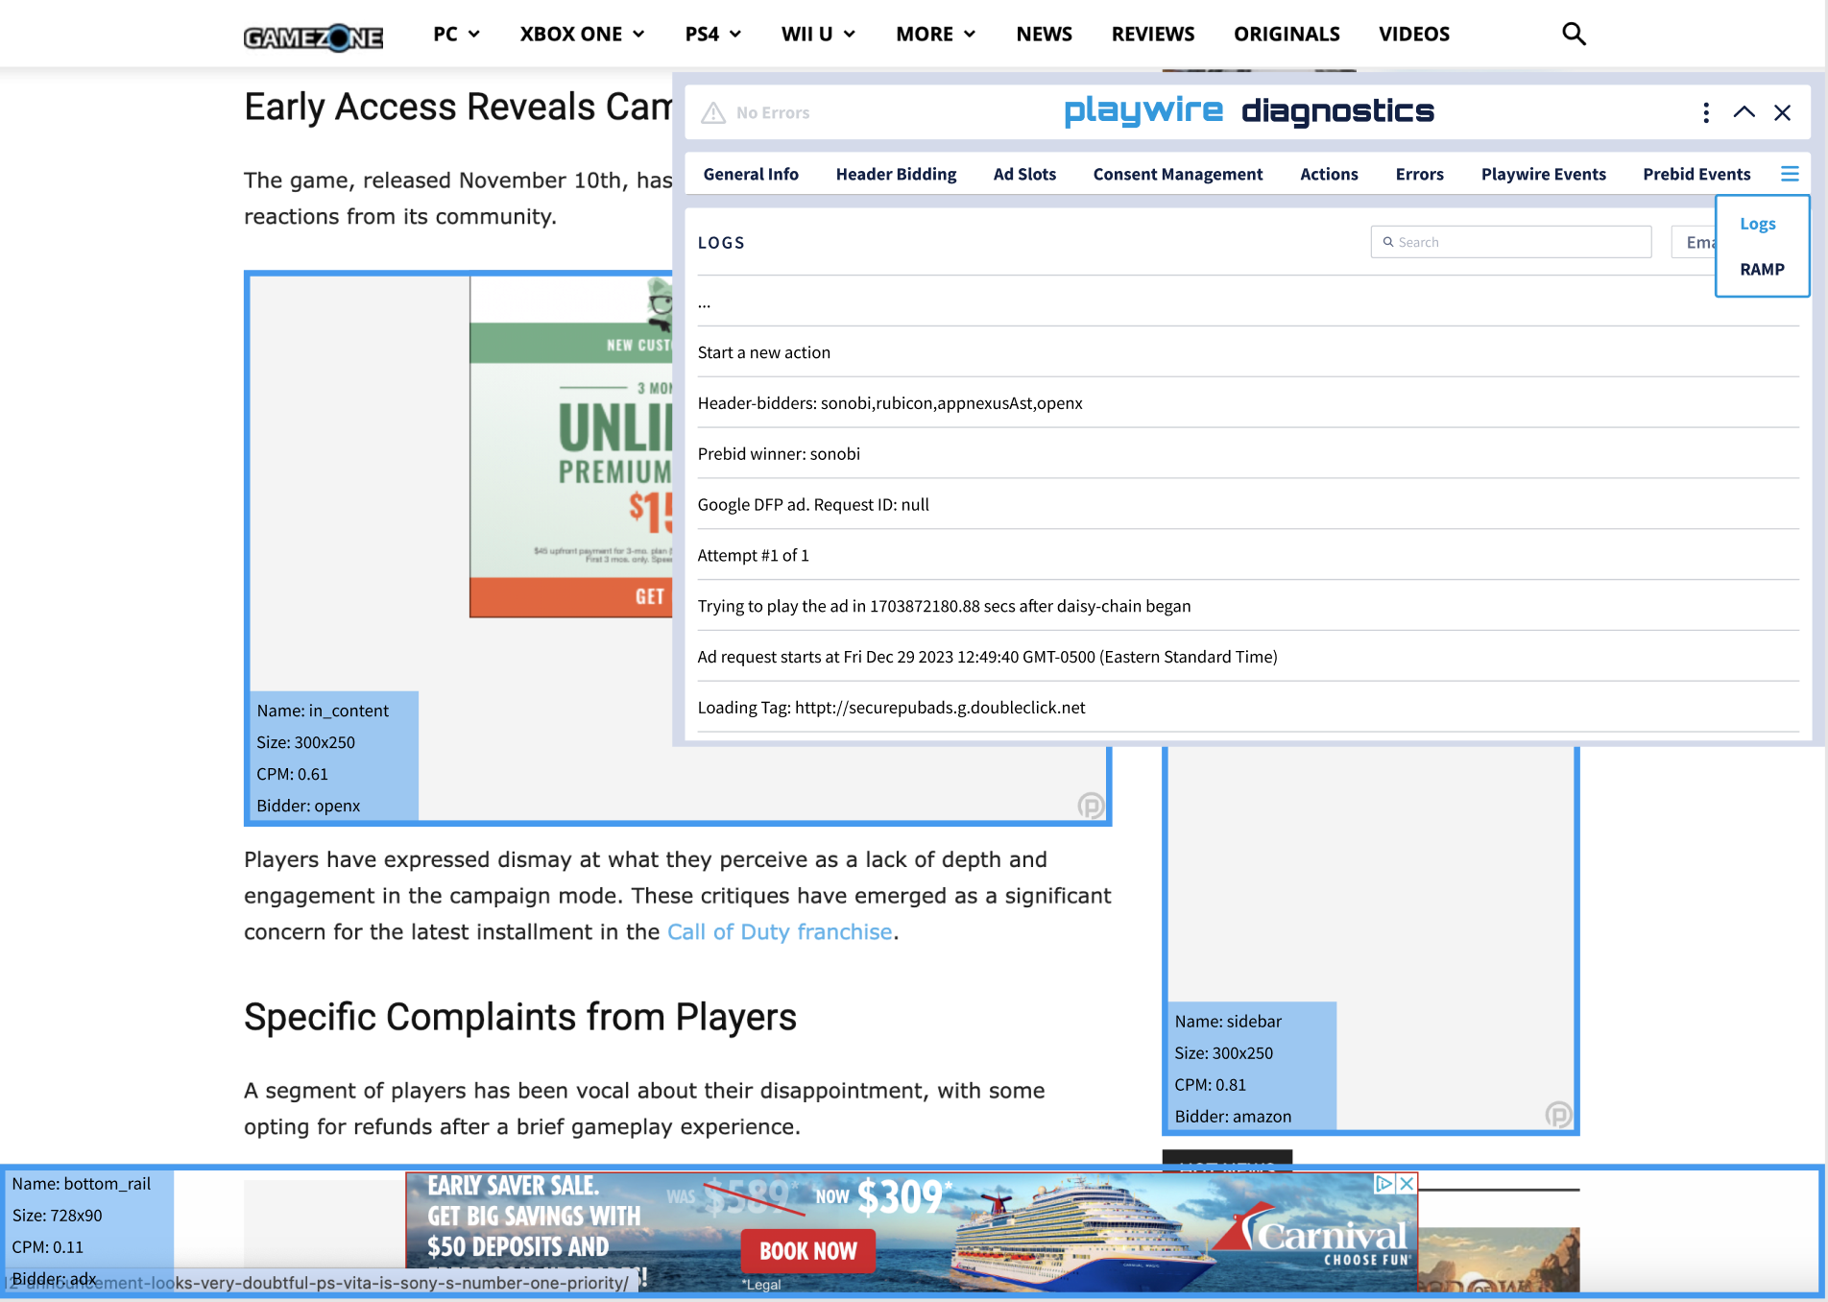
Task: Switch to the Errors tab
Action: pos(1419,174)
